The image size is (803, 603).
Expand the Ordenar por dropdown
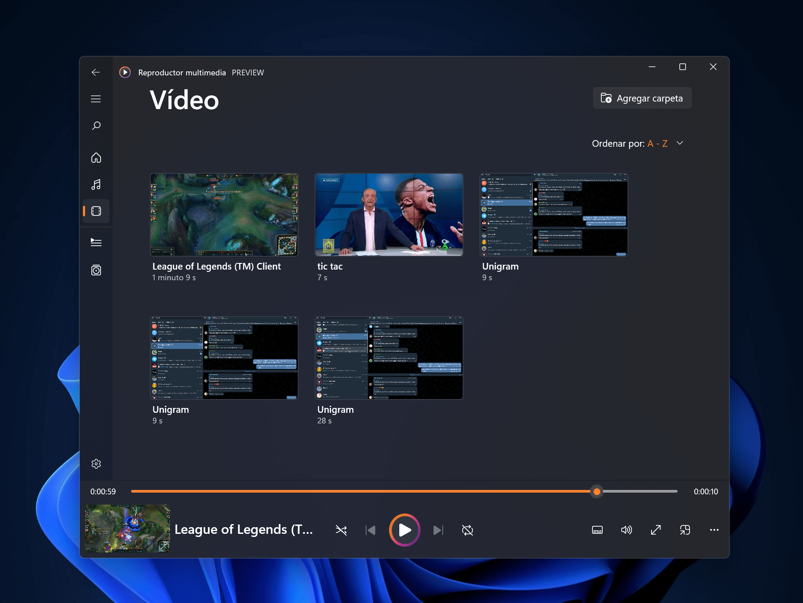pos(638,143)
